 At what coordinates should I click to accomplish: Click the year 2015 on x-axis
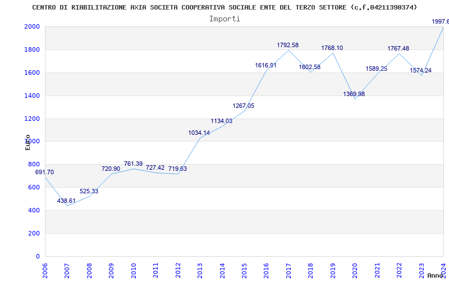point(244,270)
